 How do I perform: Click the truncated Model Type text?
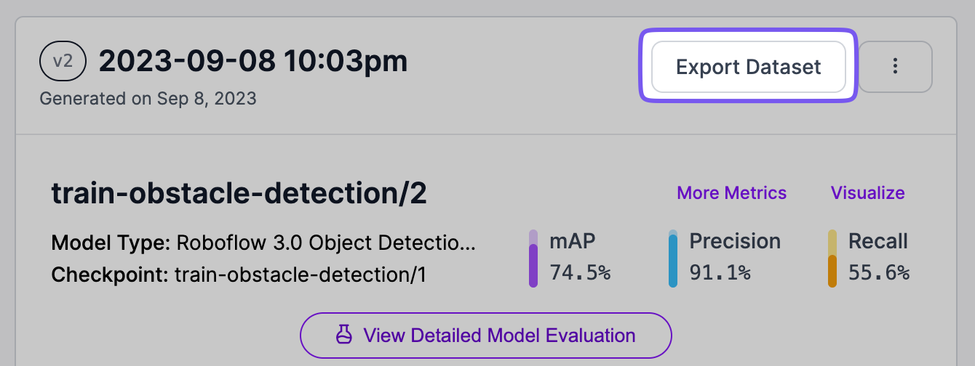pos(263,243)
